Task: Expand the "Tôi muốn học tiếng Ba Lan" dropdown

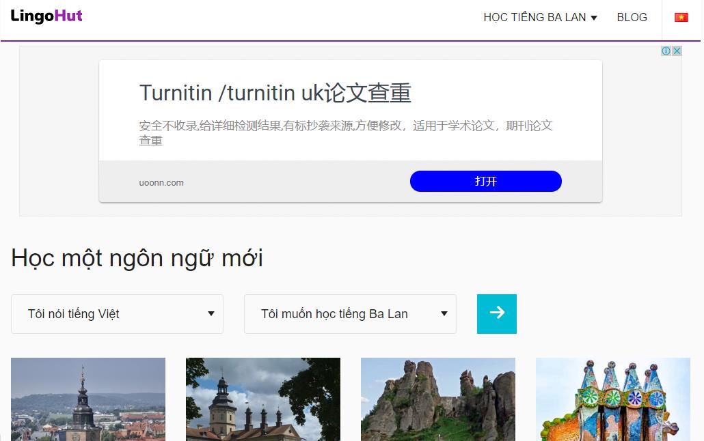Action: click(x=350, y=313)
